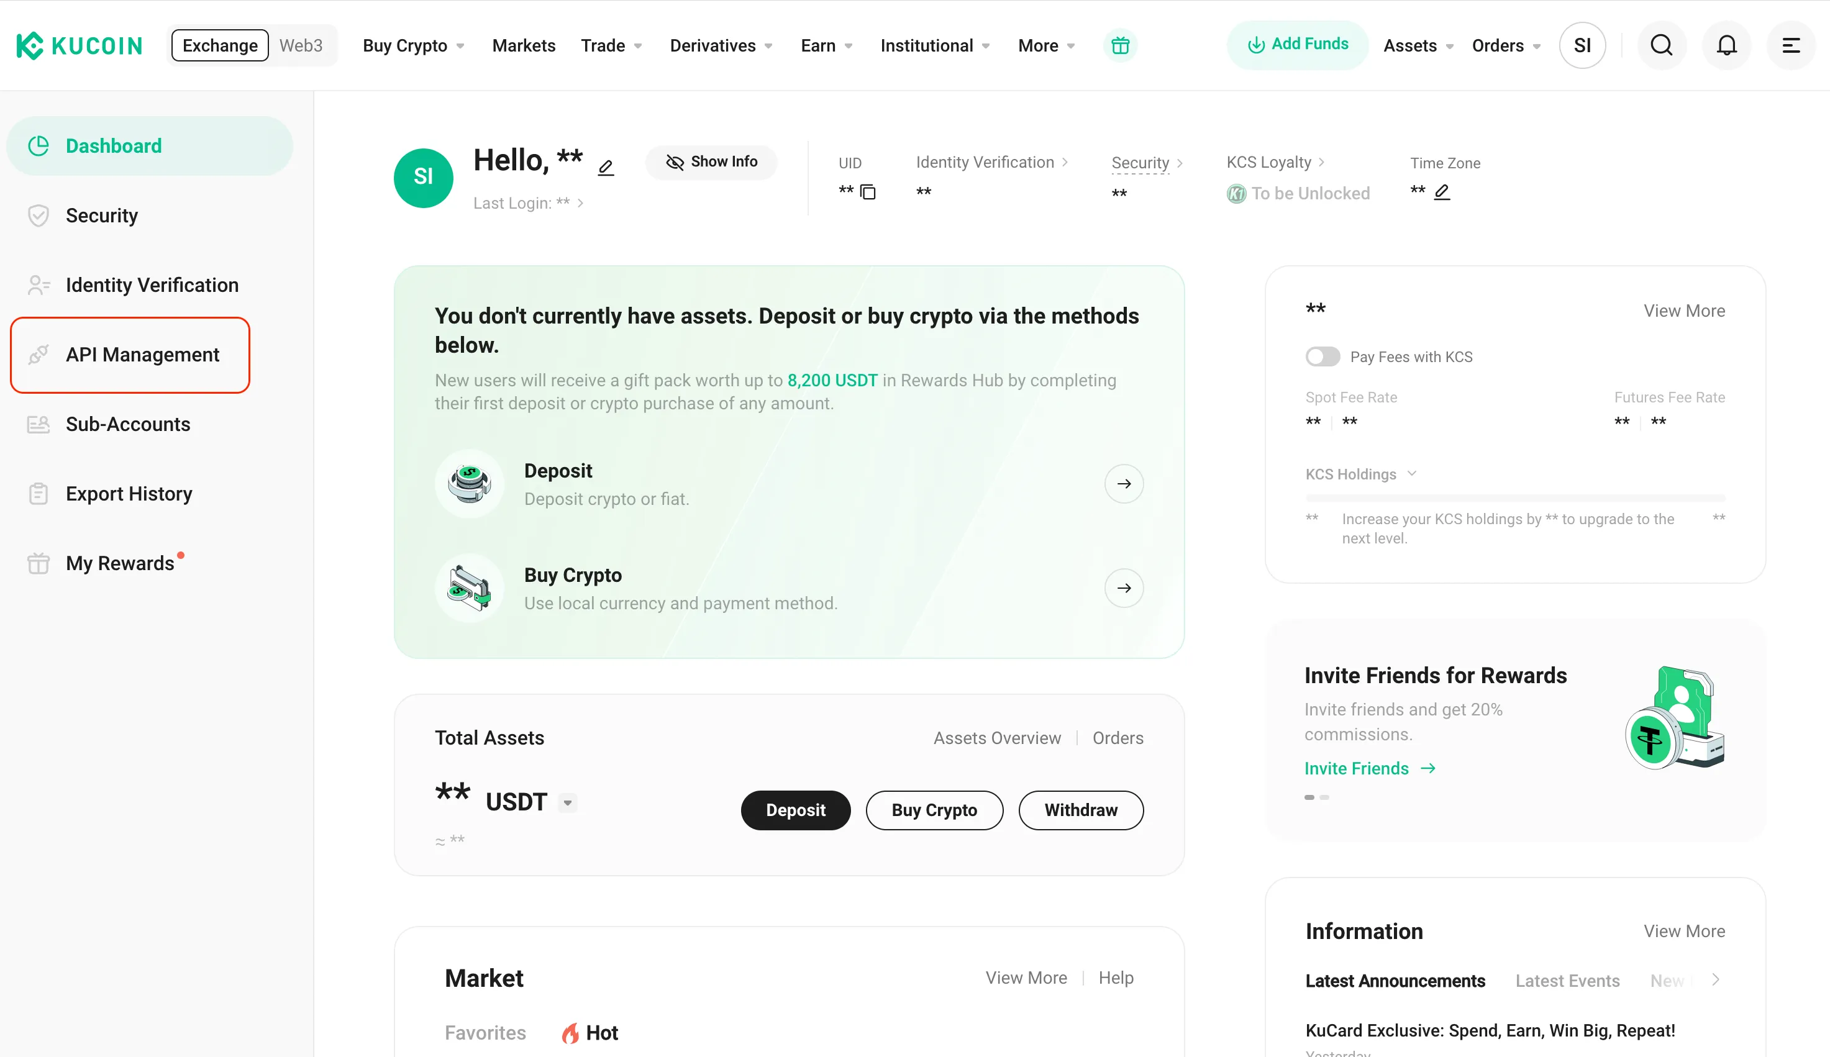Expand Earn dropdown menu
Screen dimensions: 1830x1057
pos(827,46)
